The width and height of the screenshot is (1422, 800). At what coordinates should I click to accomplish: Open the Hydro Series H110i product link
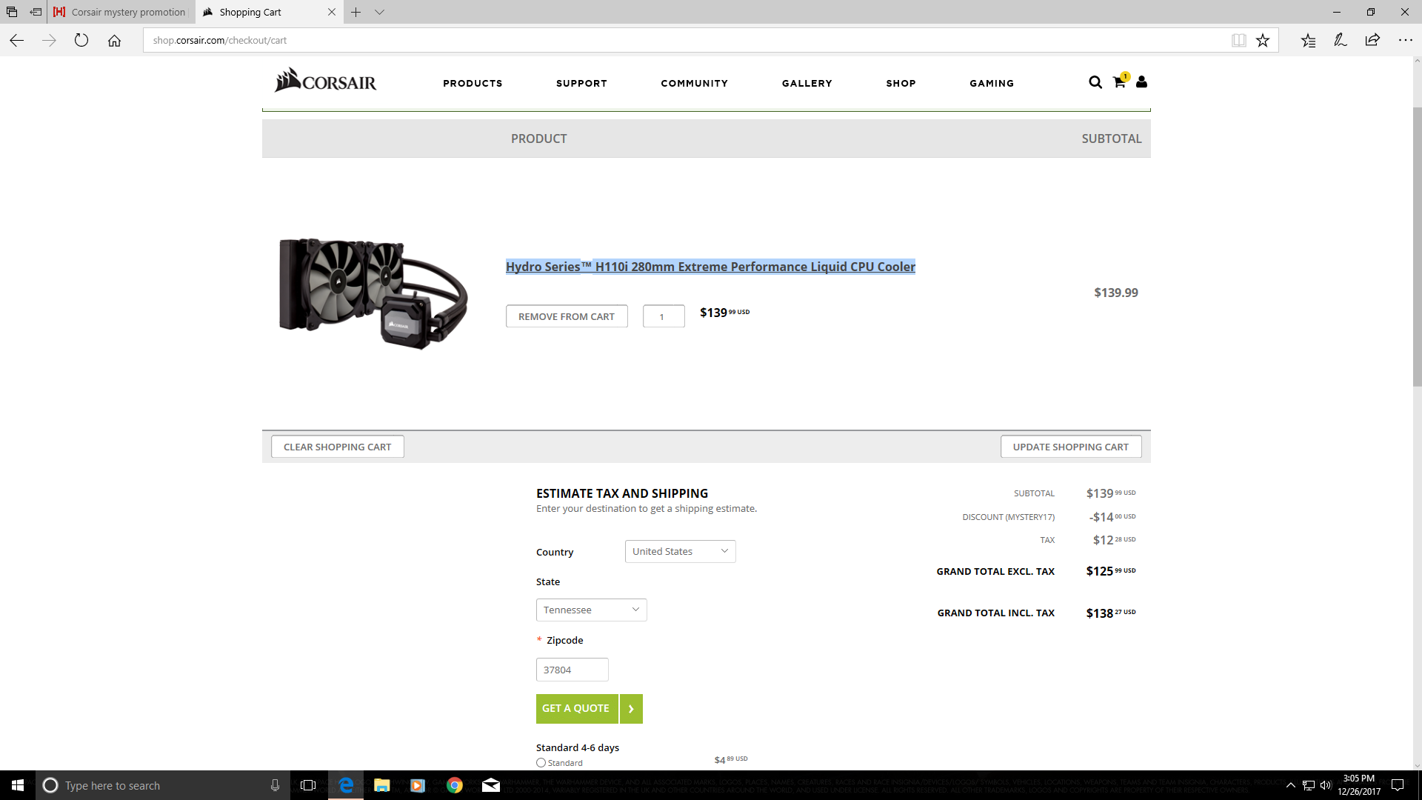710,267
